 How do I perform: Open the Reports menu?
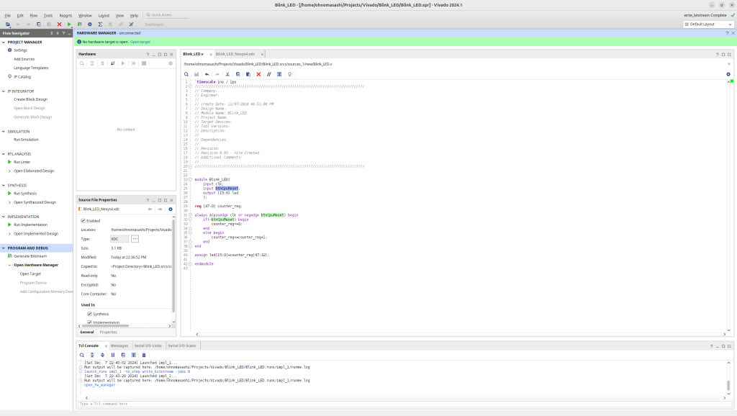click(x=65, y=15)
